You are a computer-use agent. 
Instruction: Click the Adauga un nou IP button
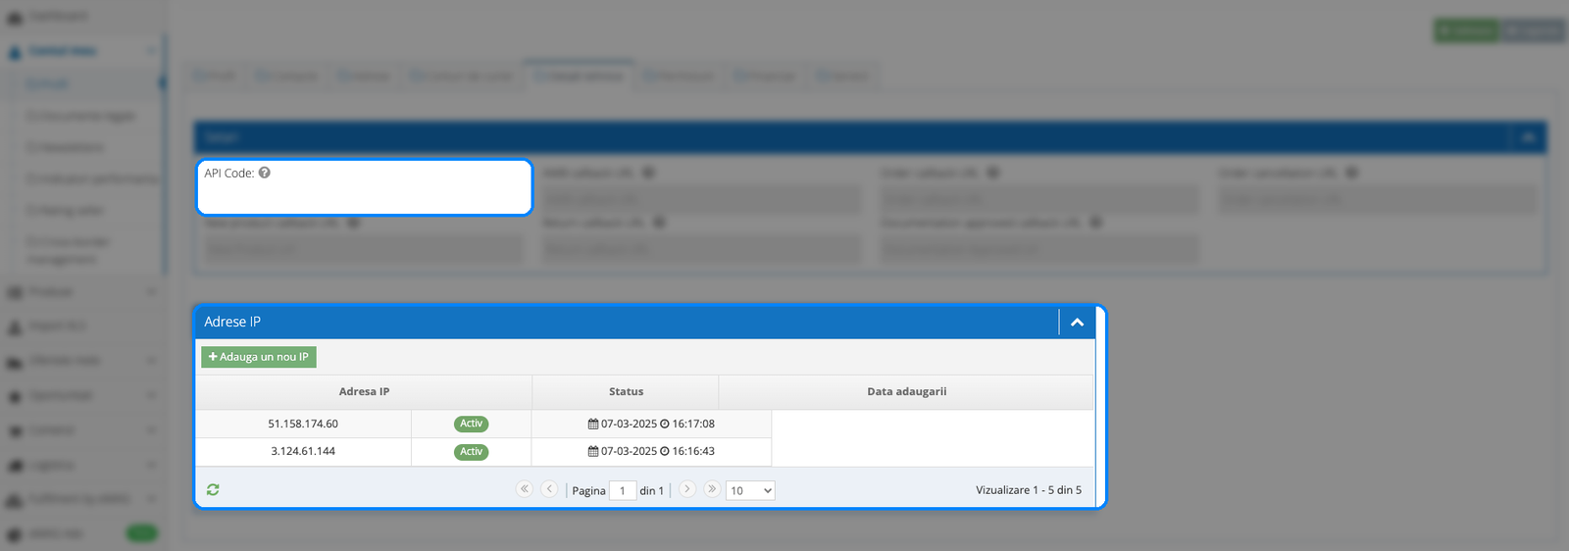coord(259,357)
